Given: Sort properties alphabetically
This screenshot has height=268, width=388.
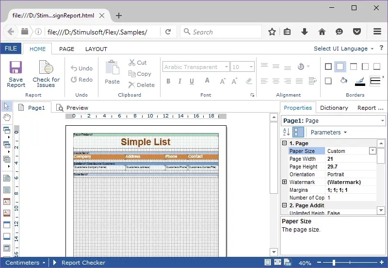Looking at the screenshot, I should [x=286, y=132].
